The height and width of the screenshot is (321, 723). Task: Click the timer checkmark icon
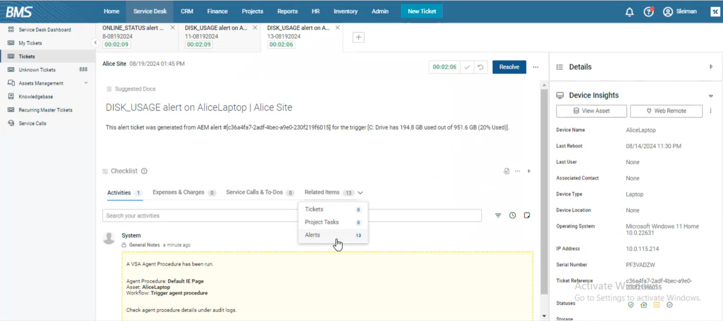pyautogui.click(x=467, y=67)
